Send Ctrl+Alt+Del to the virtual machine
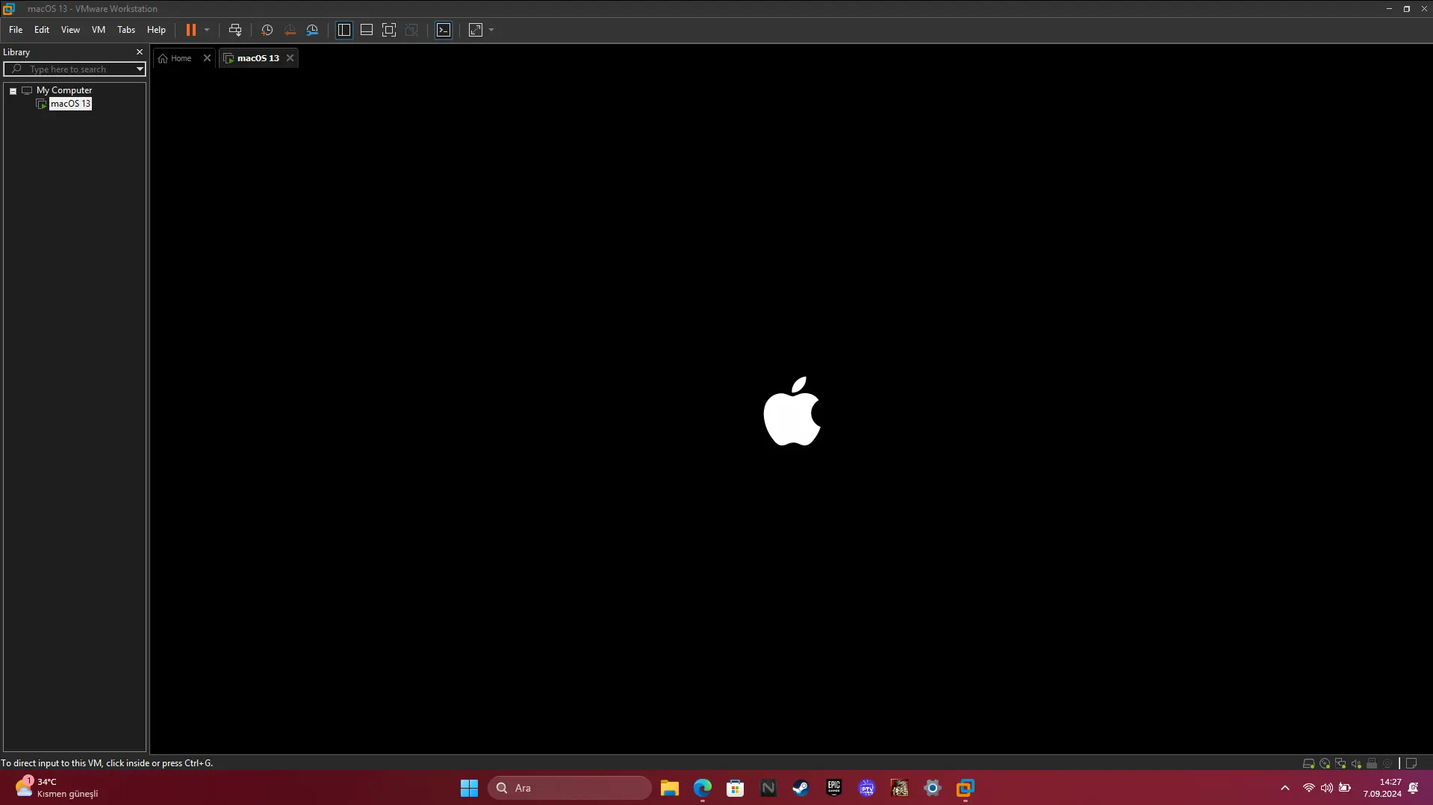 tap(235, 30)
